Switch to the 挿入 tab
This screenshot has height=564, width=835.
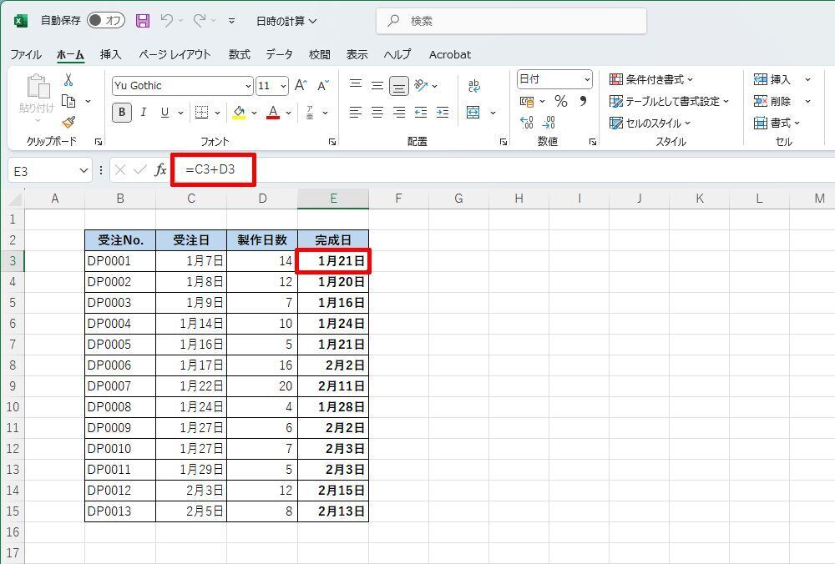click(x=111, y=54)
